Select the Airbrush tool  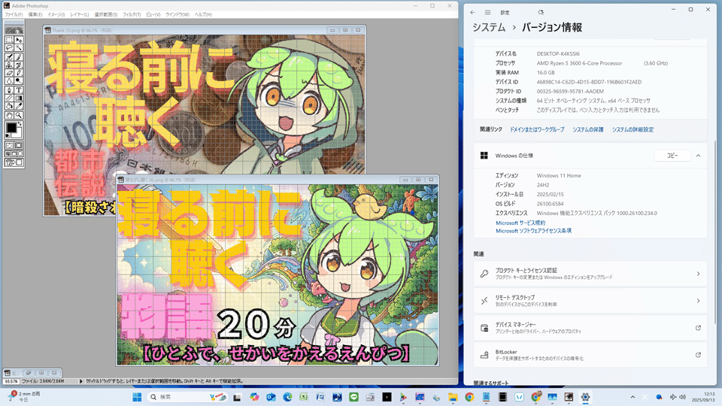(x=9, y=57)
